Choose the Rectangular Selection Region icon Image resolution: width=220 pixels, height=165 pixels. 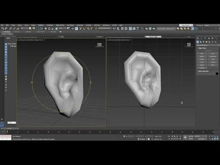(x=38, y=28)
